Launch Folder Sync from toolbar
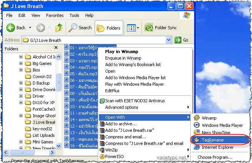 (161, 28)
